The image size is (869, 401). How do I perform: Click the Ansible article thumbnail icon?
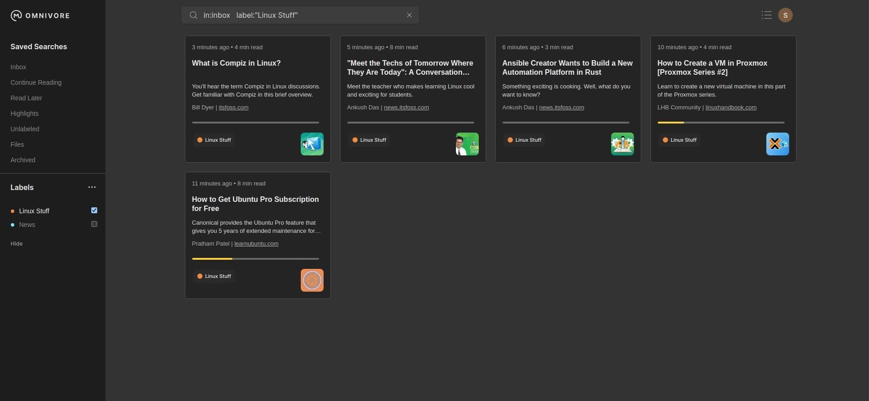622,144
